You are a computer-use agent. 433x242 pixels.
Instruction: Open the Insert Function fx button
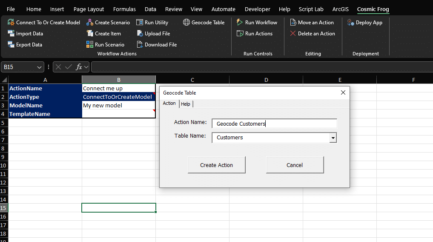[79, 67]
